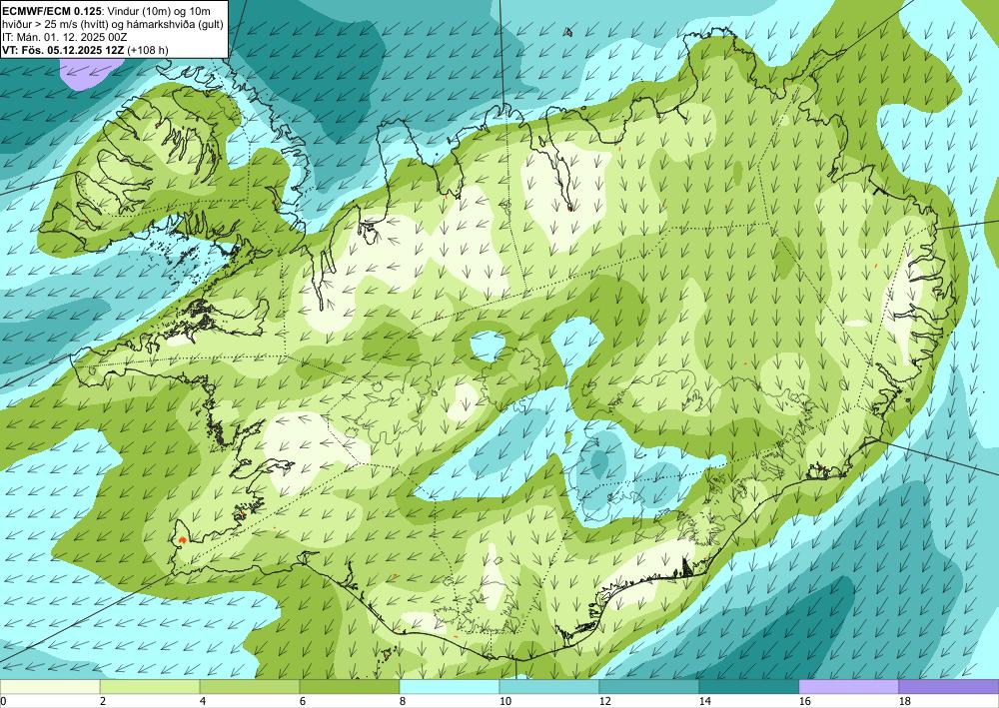
Task: Click the legend scale label "8"
Action: pyautogui.click(x=404, y=701)
